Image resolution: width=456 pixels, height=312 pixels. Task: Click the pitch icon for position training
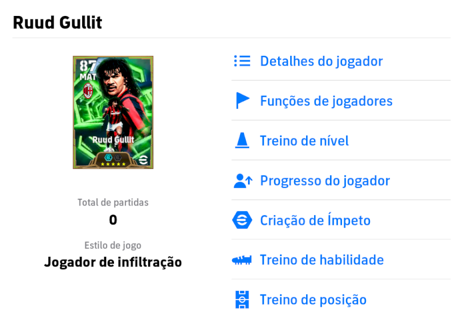pos(242,299)
